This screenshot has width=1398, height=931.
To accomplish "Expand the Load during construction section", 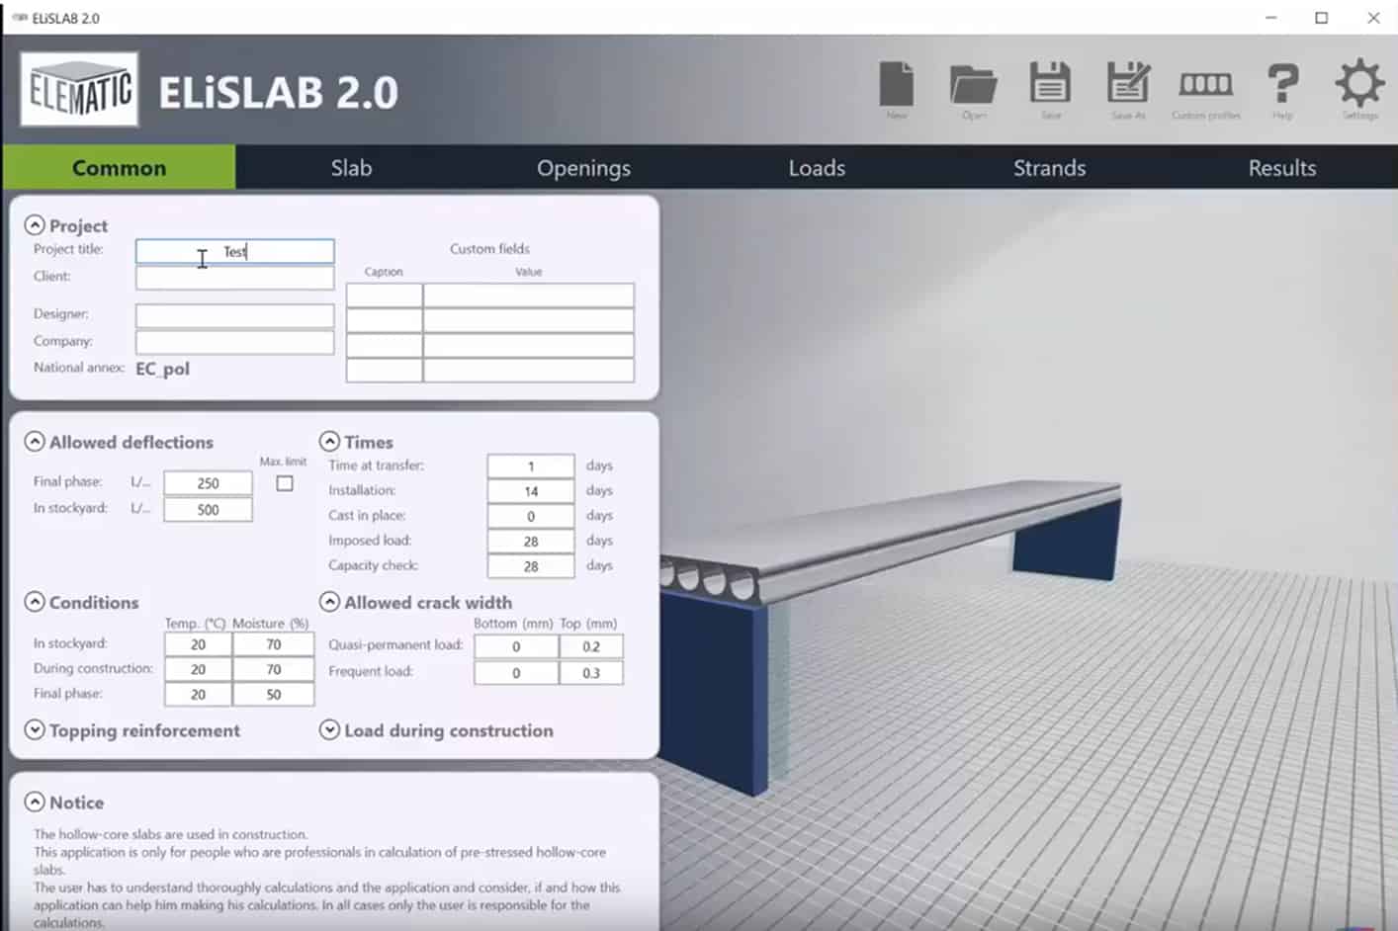I will click(329, 730).
